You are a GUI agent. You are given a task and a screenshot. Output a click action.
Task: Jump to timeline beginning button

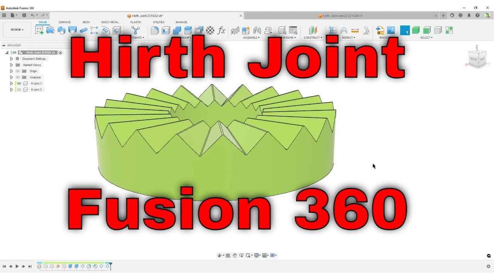4,266
